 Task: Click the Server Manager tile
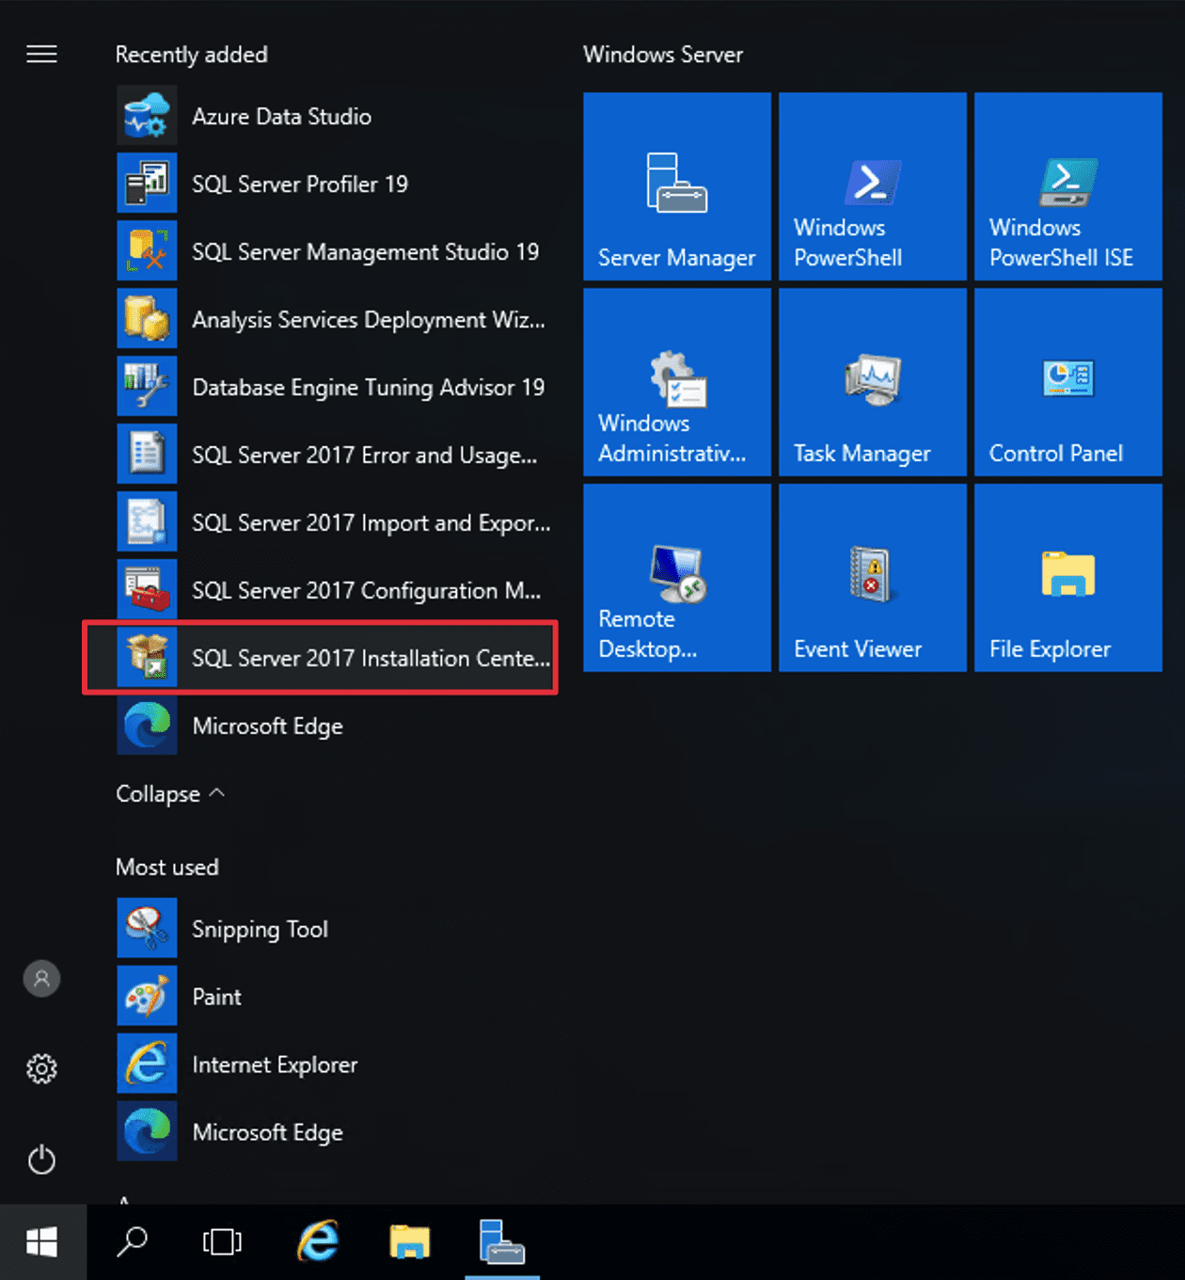pyautogui.click(x=676, y=186)
